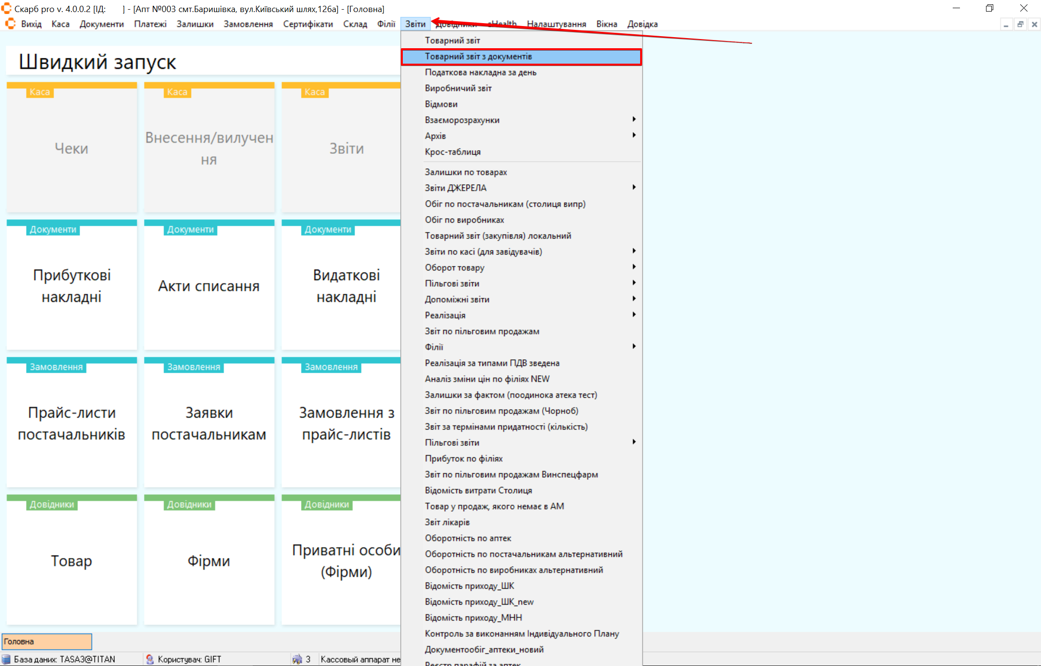Open the Акти списання tile
The height and width of the screenshot is (666, 1041).
click(209, 285)
